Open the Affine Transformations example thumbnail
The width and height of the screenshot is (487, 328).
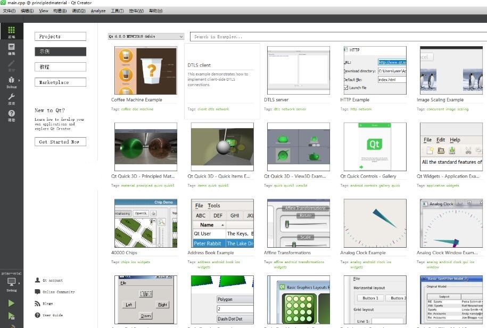[299, 223]
